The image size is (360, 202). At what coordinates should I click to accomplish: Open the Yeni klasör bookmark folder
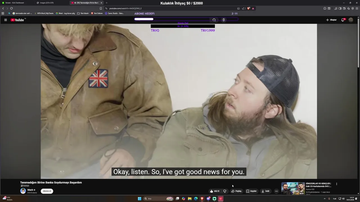[83, 13]
